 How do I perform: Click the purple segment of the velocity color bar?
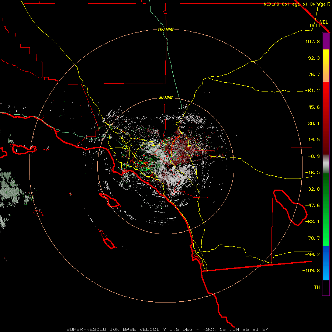[326, 41]
